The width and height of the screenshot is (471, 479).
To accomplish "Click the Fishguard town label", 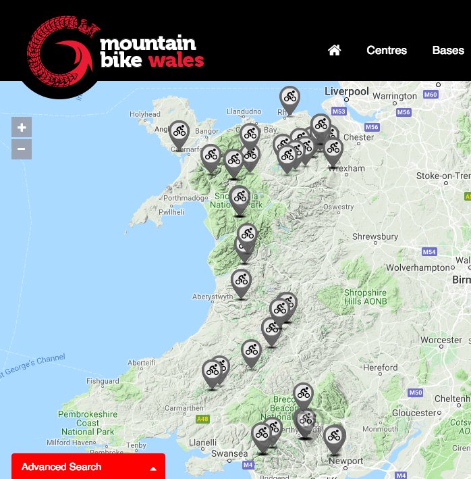I will click(103, 381).
